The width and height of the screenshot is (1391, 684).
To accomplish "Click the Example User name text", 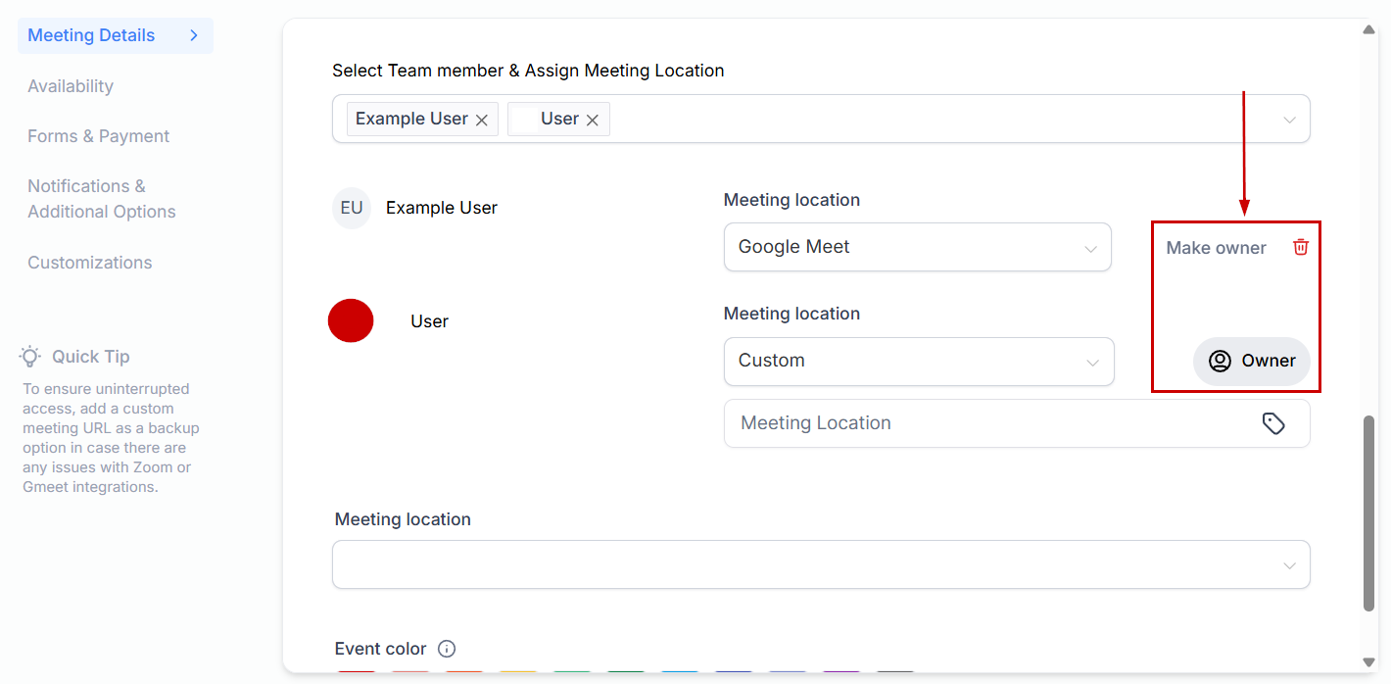I will 442,208.
